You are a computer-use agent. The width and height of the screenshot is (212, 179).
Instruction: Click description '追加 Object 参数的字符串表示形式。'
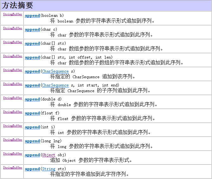coord(91,160)
